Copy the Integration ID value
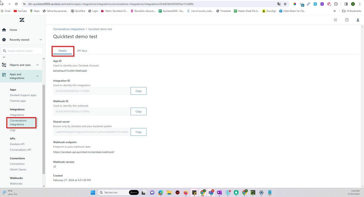 click(138, 91)
